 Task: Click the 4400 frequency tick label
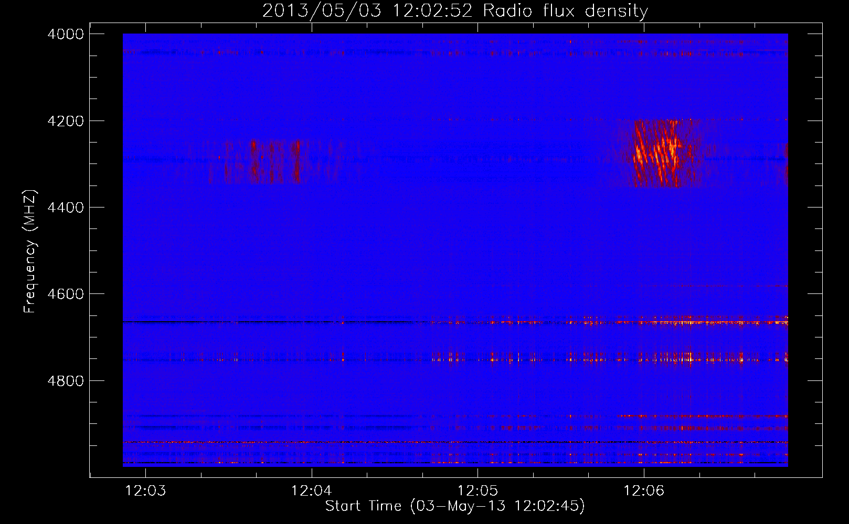tap(66, 208)
